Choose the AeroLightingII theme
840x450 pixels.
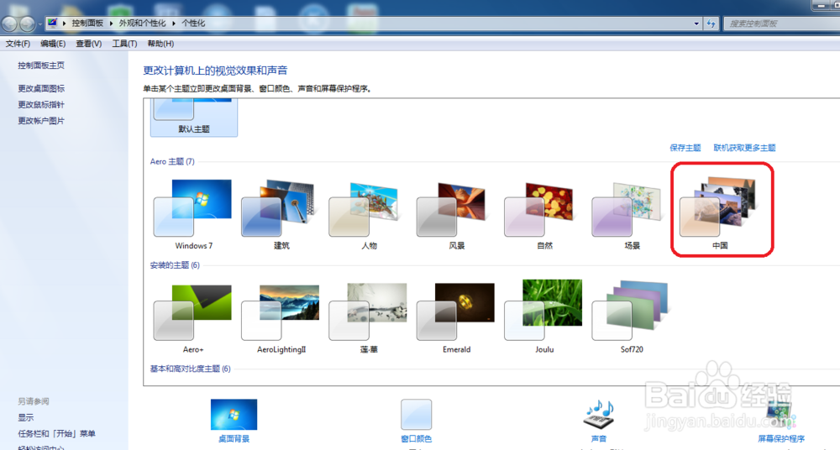pyautogui.click(x=281, y=317)
